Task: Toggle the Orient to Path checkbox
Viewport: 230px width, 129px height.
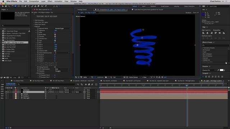Action: 55,51
